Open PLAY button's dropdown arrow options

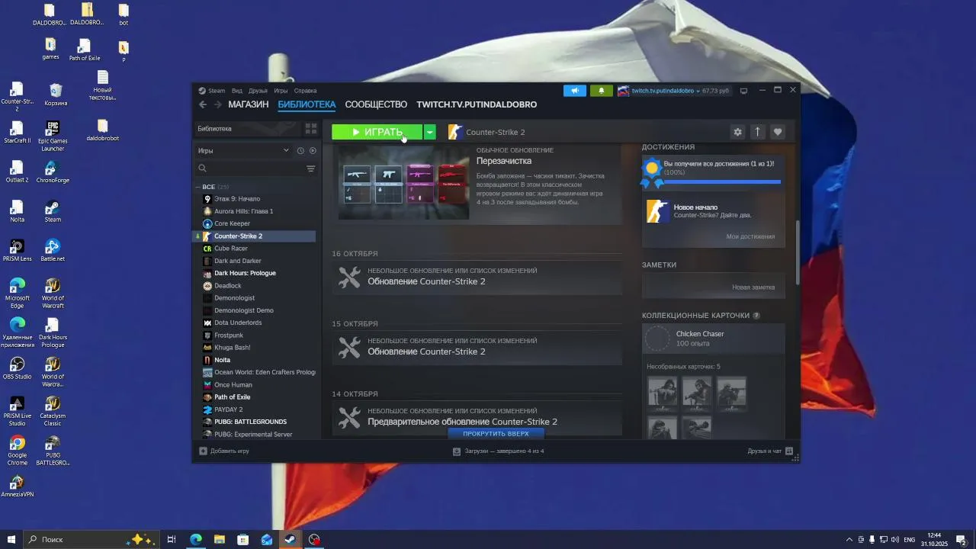pyautogui.click(x=430, y=132)
